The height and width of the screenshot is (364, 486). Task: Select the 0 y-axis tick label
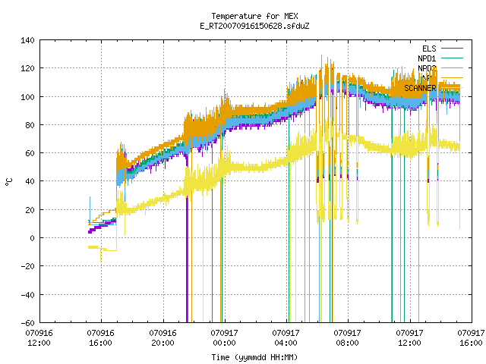[x=32, y=238]
